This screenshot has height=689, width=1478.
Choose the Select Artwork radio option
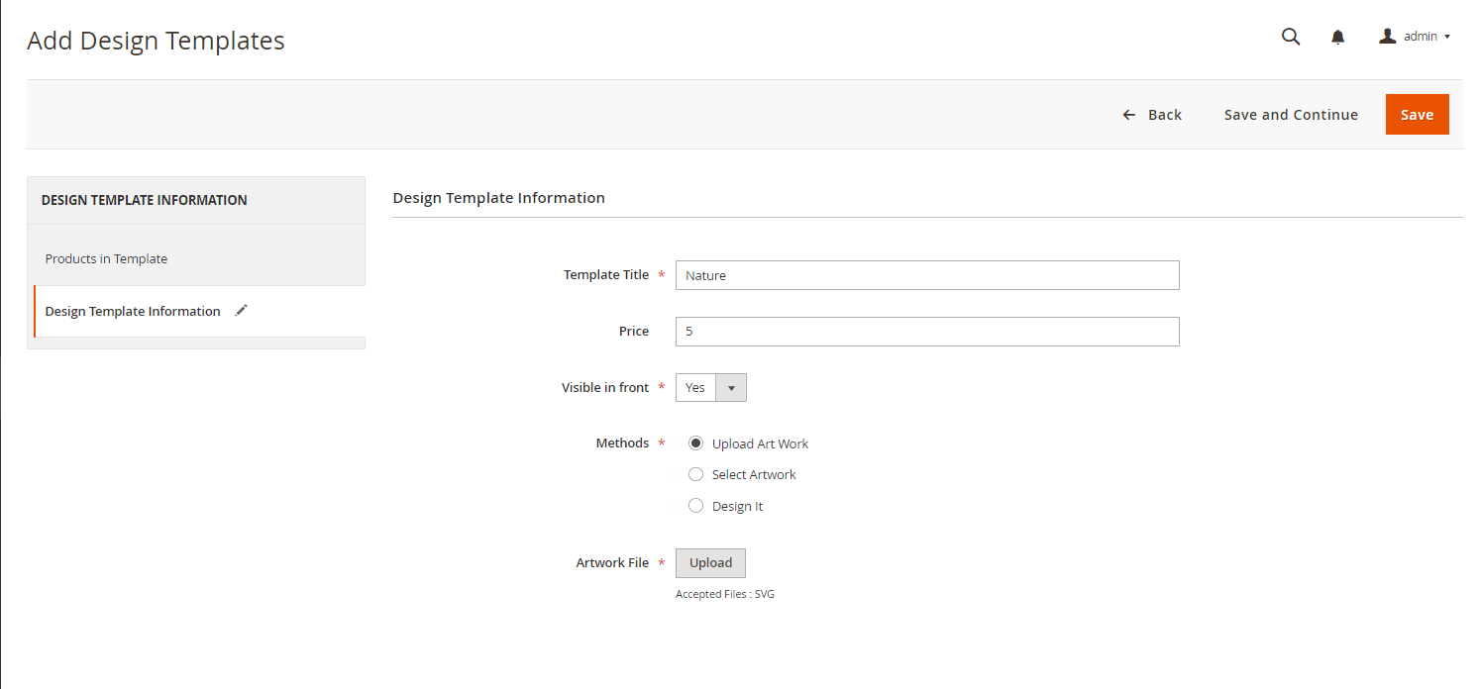(695, 474)
